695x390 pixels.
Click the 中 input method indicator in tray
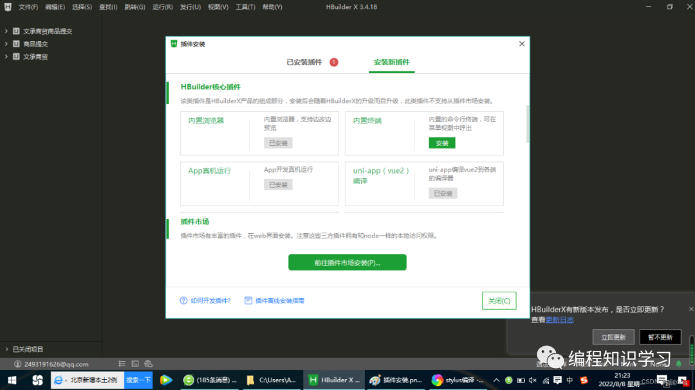(x=570, y=380)
